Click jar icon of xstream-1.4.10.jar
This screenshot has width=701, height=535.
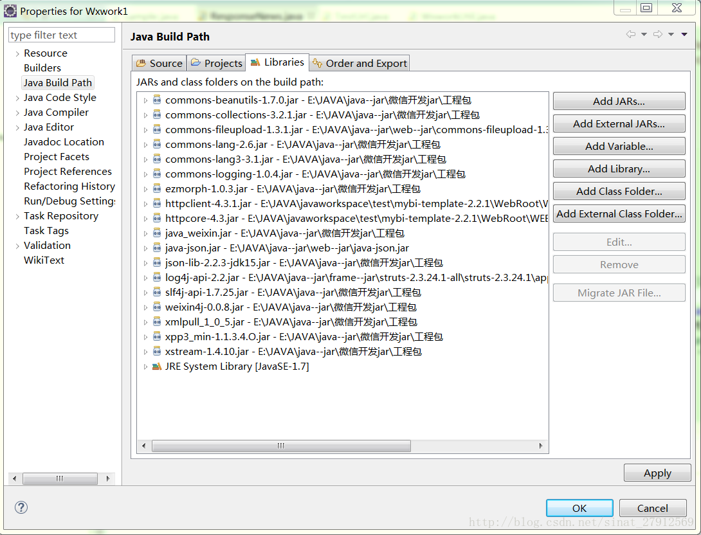157,350
